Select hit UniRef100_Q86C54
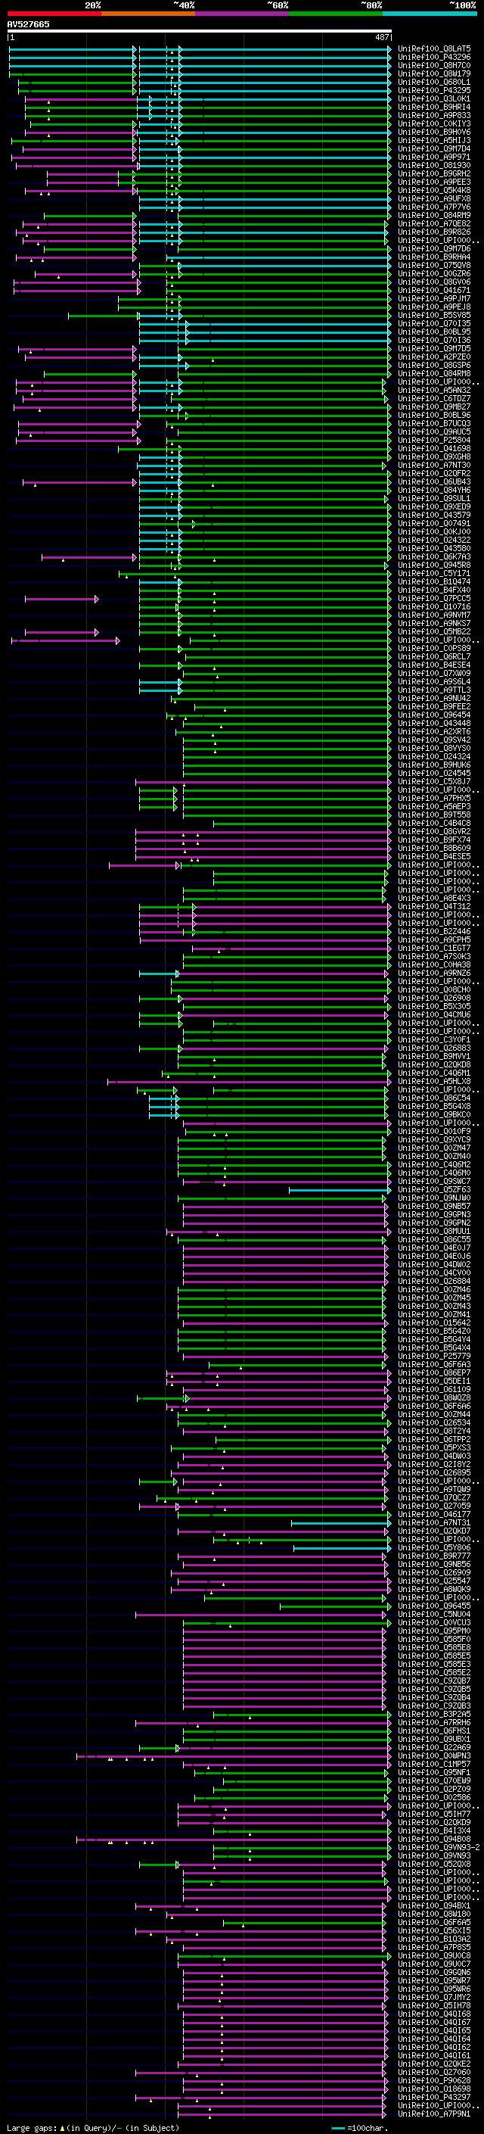Screen dimensions: 484x2134 [434, 1098]
